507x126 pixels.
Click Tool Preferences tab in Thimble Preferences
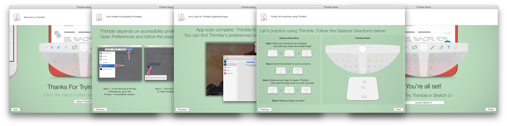250,62
